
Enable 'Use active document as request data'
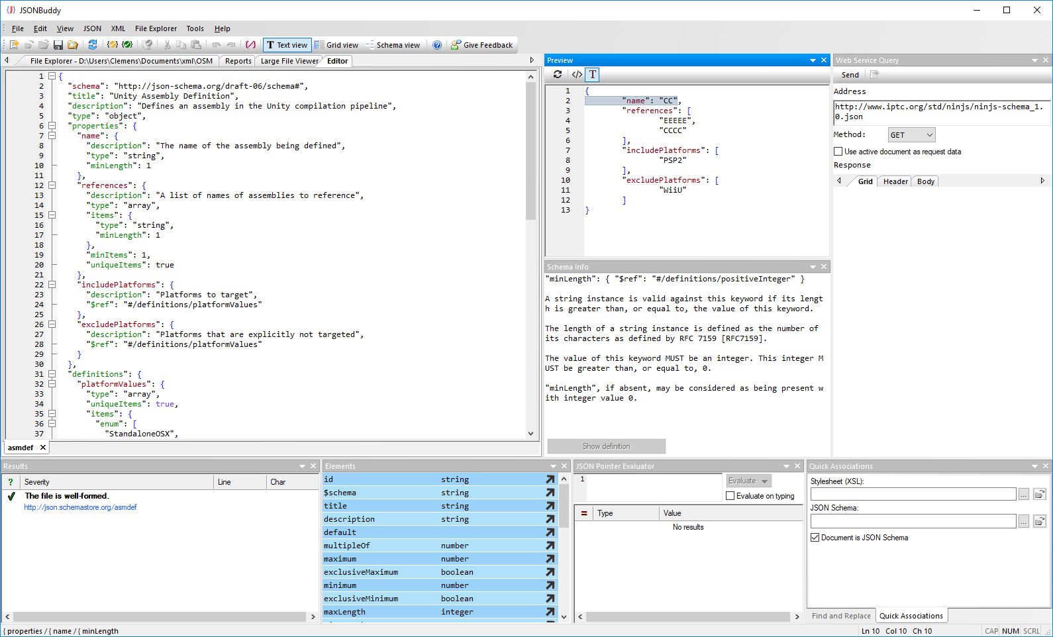tap(838, 152)
